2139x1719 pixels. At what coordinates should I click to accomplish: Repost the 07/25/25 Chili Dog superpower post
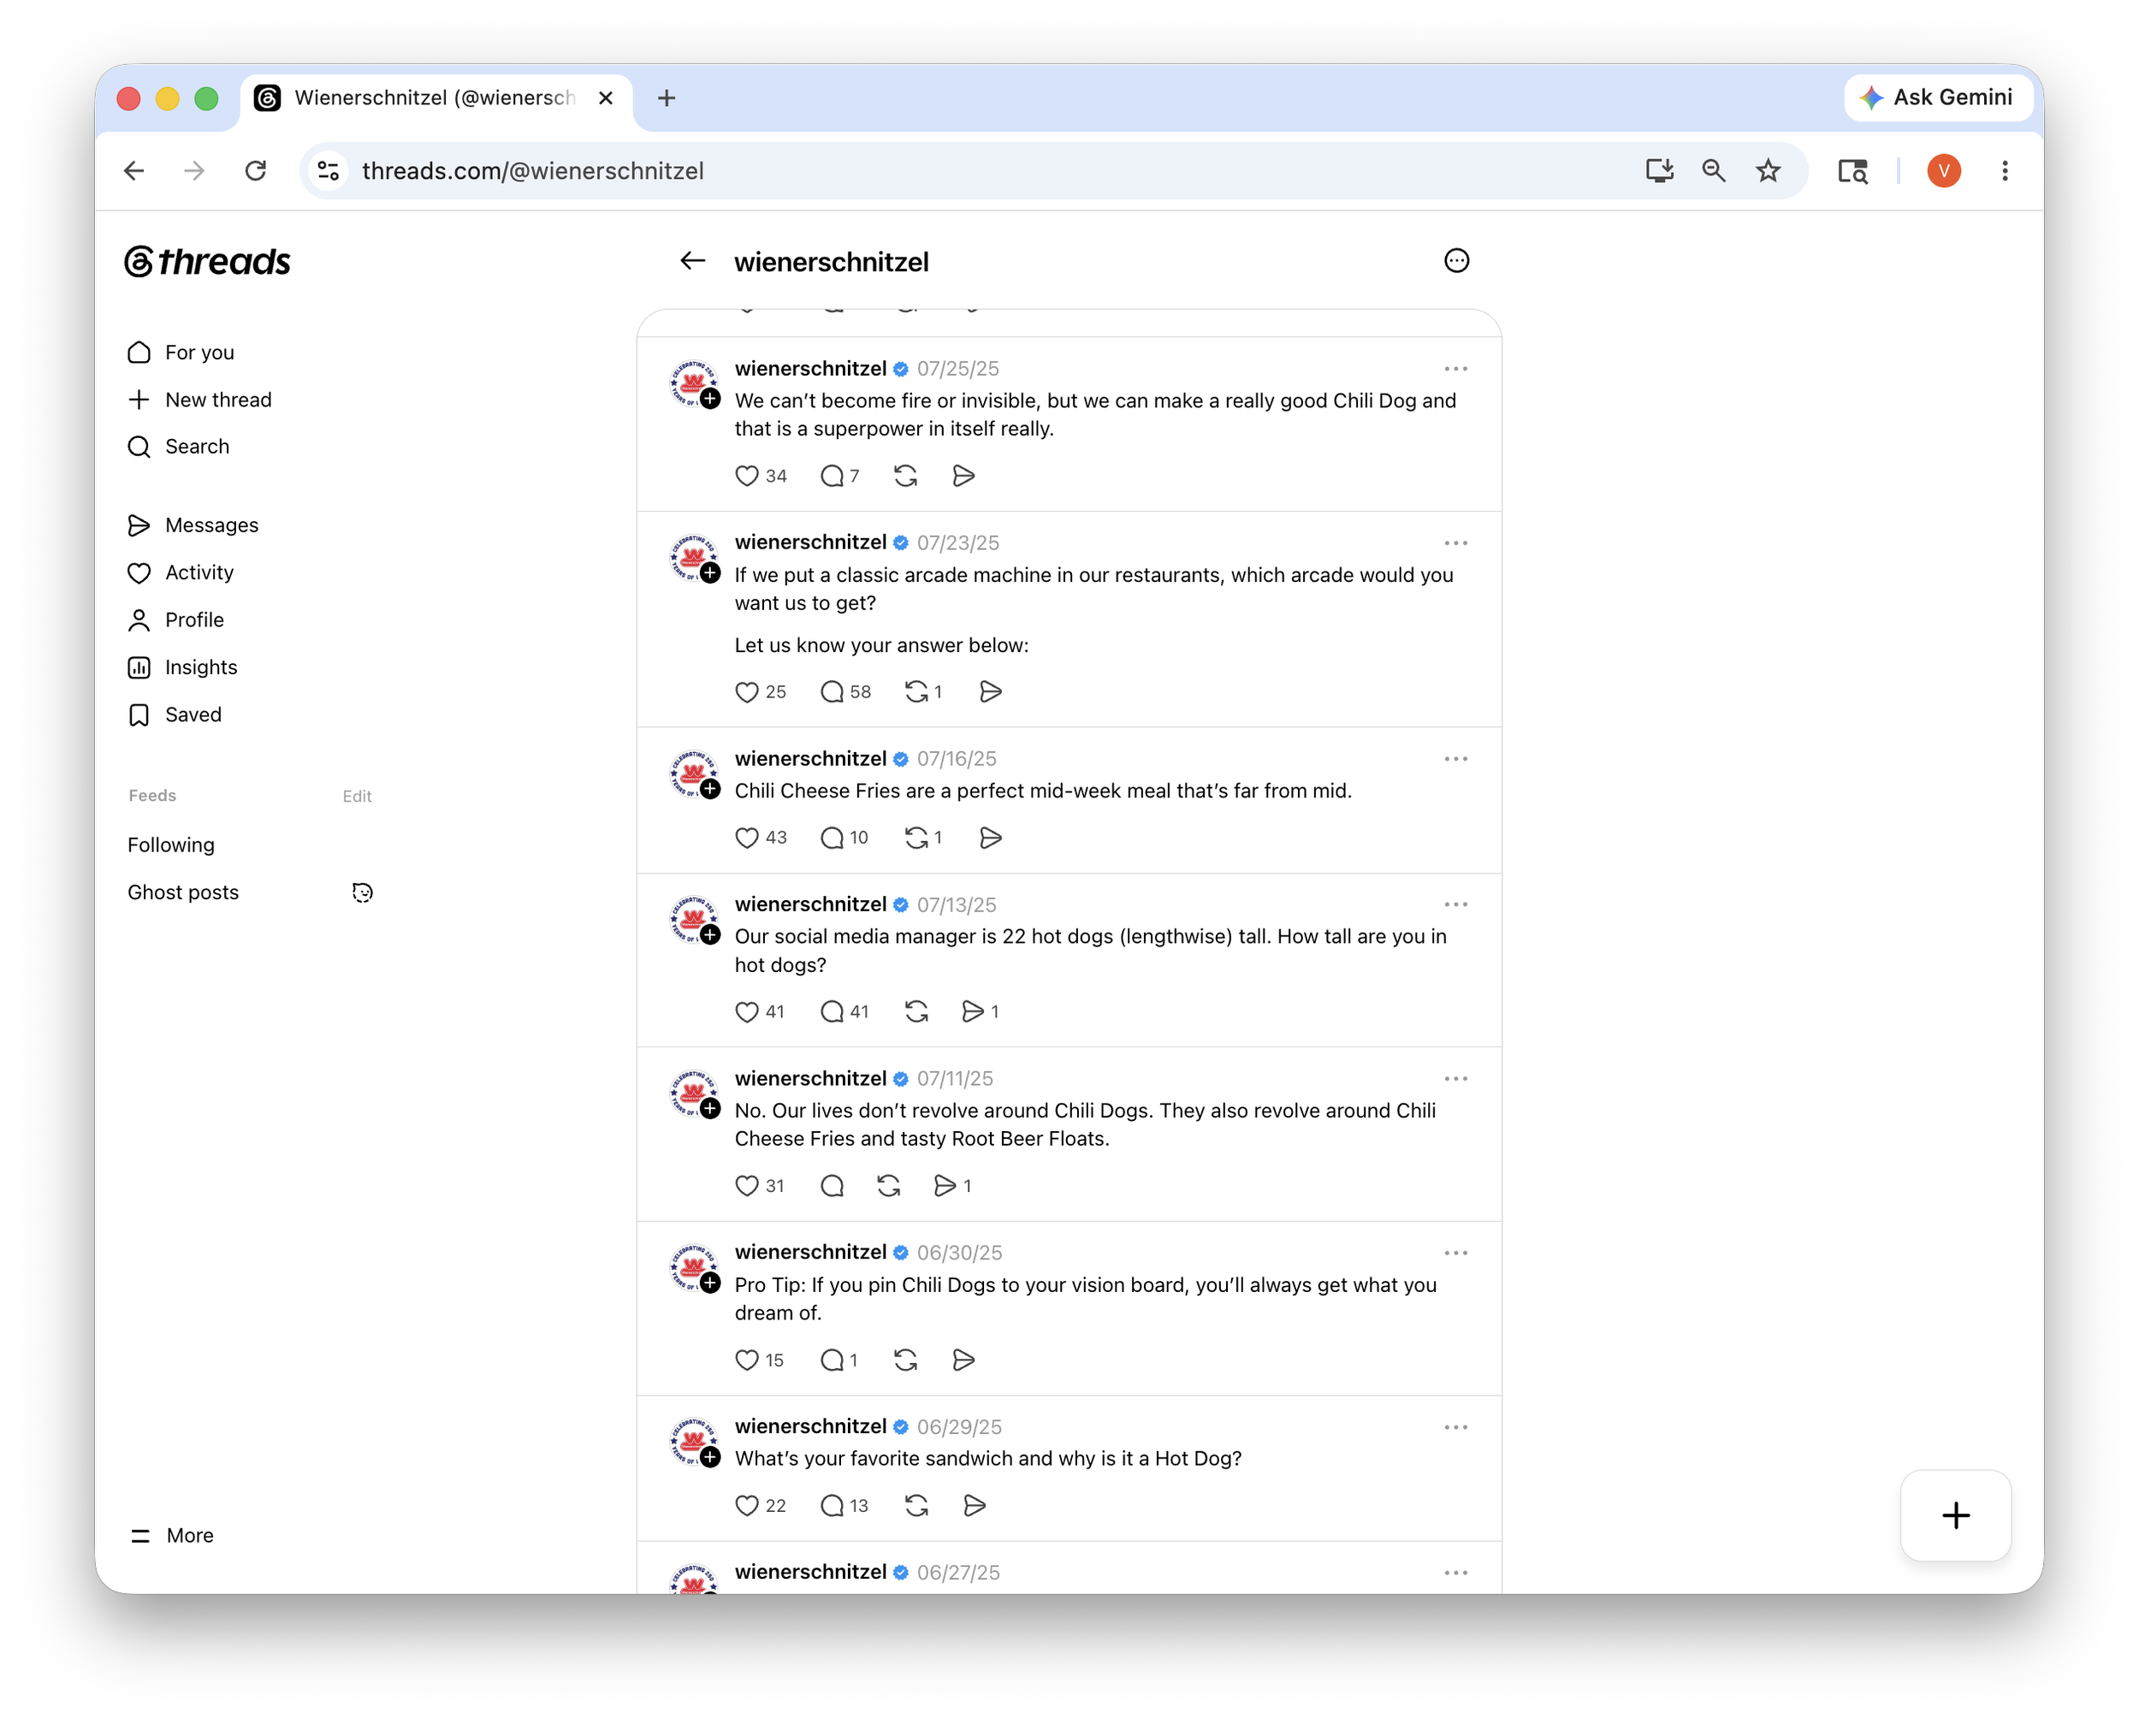click(x=905, y=476)
